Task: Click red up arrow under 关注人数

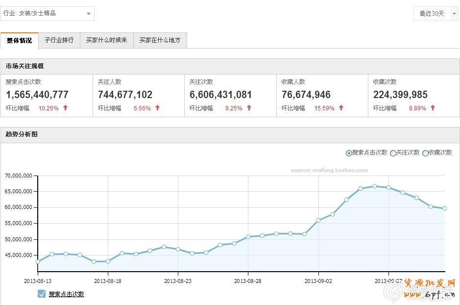Action: point(157,108)
